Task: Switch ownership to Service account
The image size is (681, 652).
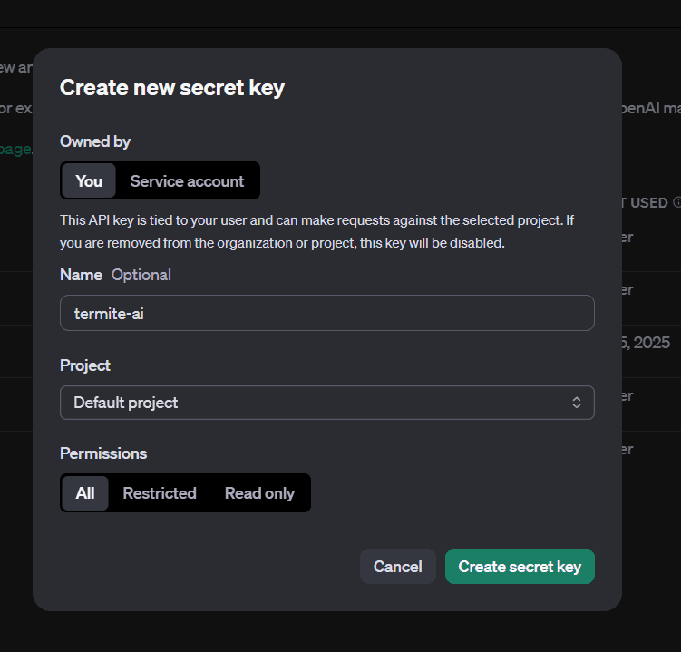Action: pos(187,181)
